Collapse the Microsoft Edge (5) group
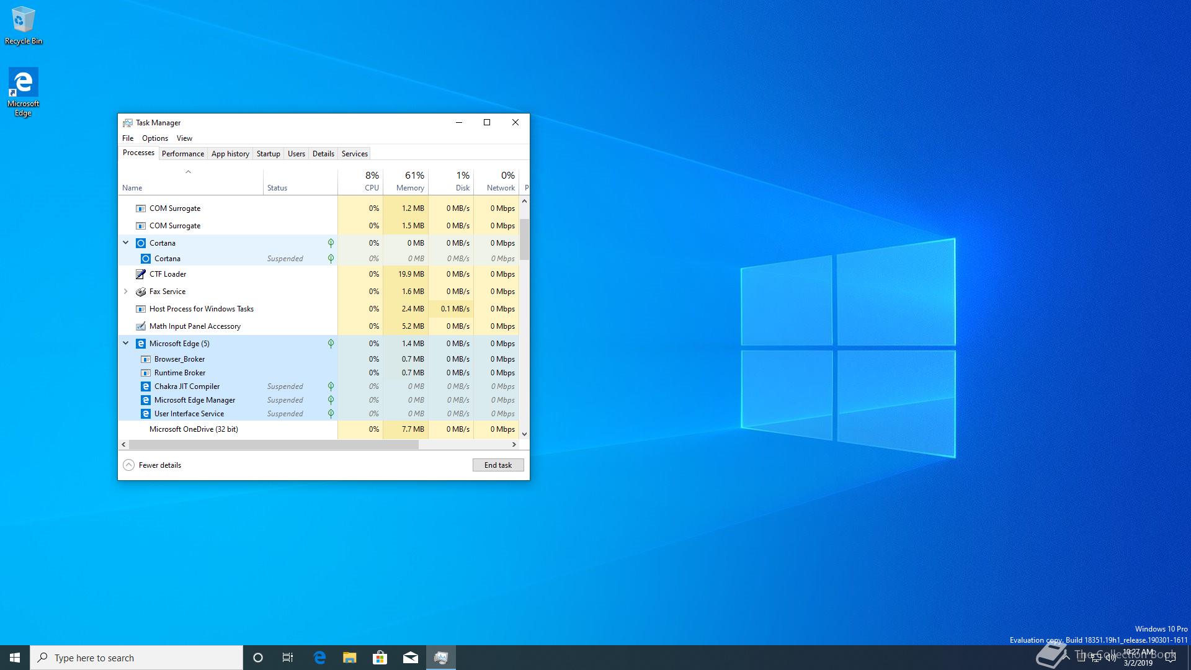This screenshot has height=670, width=1191. (126, 344)
